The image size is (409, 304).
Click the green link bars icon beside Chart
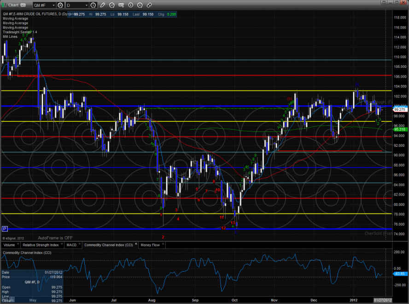tap(4, 5)
